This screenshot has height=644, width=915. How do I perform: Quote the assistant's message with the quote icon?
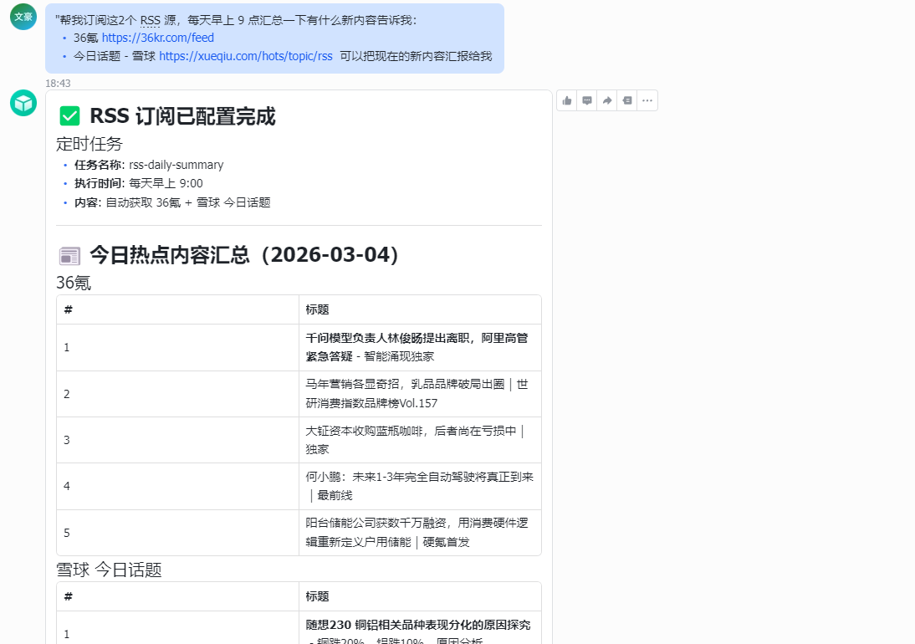click(x=627, y=100)
